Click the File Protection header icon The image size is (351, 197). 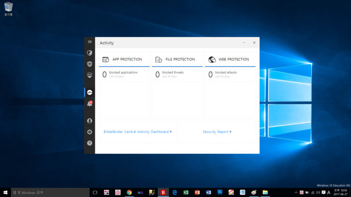point(158,60)
